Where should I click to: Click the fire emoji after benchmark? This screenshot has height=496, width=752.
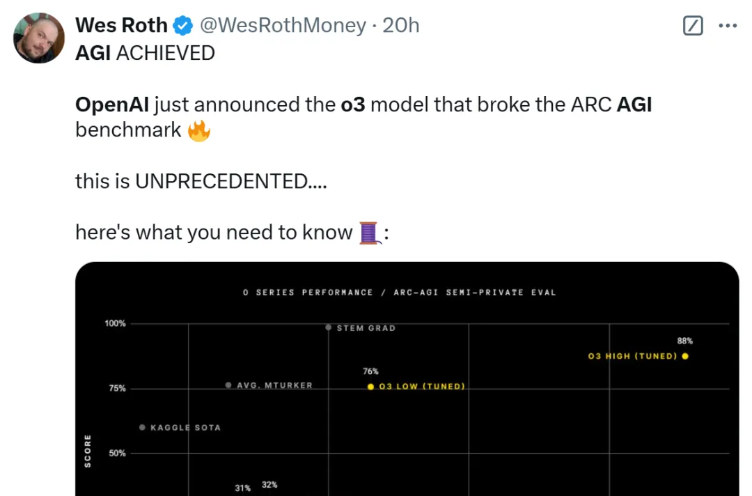(x=199, y=130)
